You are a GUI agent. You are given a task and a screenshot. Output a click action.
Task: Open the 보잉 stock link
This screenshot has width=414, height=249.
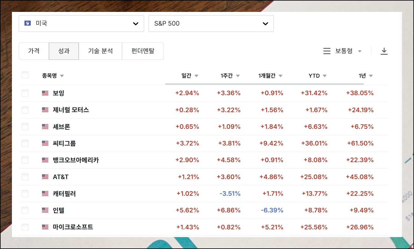point(58,93)
